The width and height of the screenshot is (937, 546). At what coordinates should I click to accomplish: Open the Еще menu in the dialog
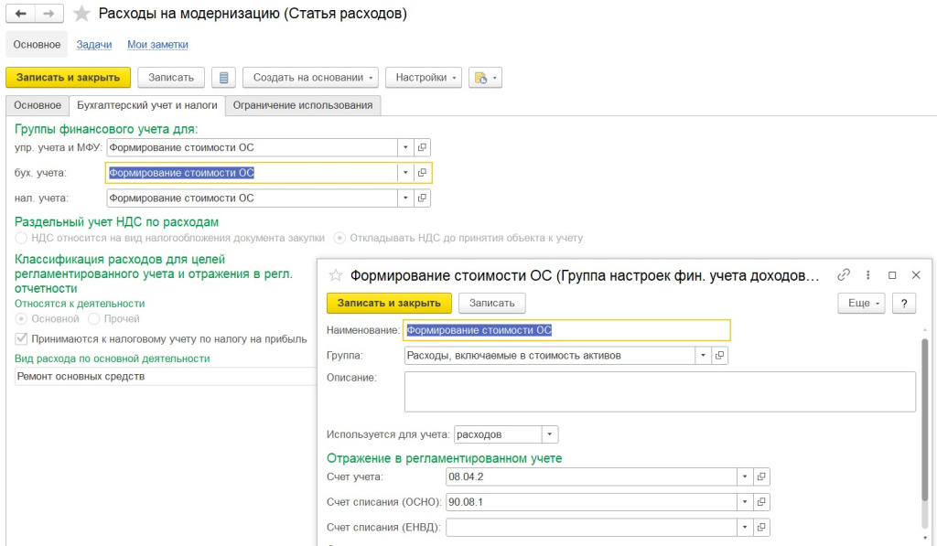click(861, 303)
